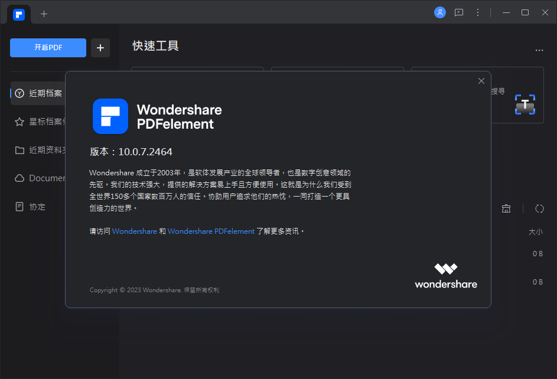
Task: Click the PDFelement logo in the About dialog
Action: [x=110, y=116]
